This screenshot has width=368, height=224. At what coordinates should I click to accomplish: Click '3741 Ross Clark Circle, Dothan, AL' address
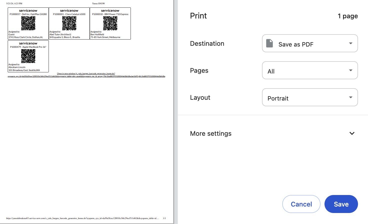coord(26,37)
